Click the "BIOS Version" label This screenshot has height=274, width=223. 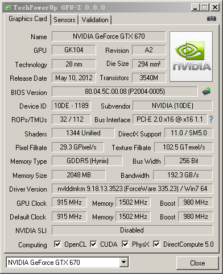(29, 93)
